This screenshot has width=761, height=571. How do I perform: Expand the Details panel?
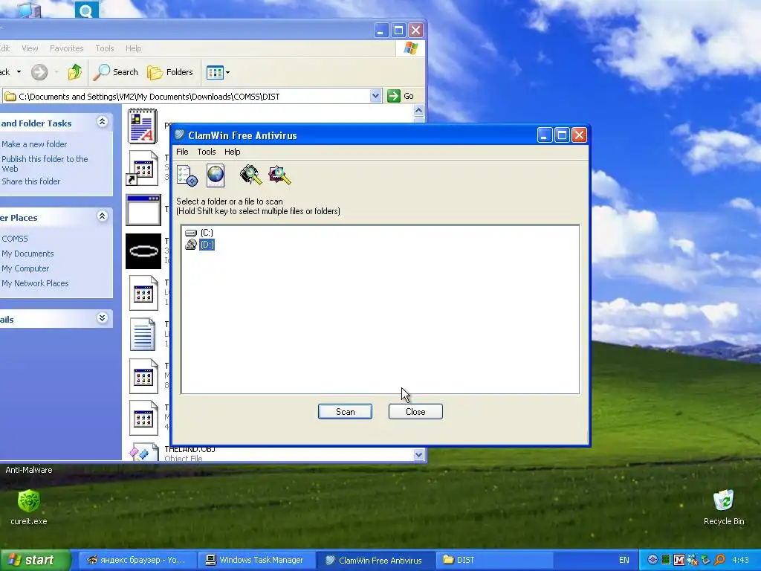(102, 318)
